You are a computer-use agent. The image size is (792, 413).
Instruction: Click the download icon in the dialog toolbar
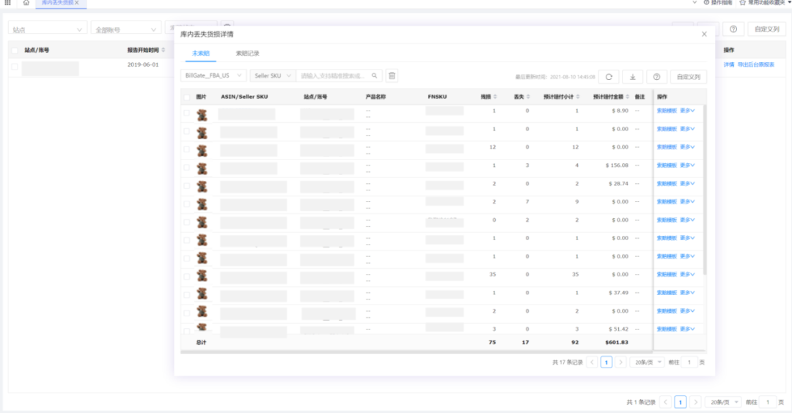click(632, 77)
